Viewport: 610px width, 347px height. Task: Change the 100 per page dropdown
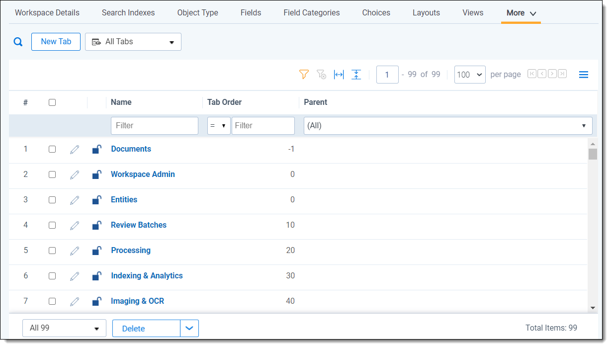coord(469,75)
